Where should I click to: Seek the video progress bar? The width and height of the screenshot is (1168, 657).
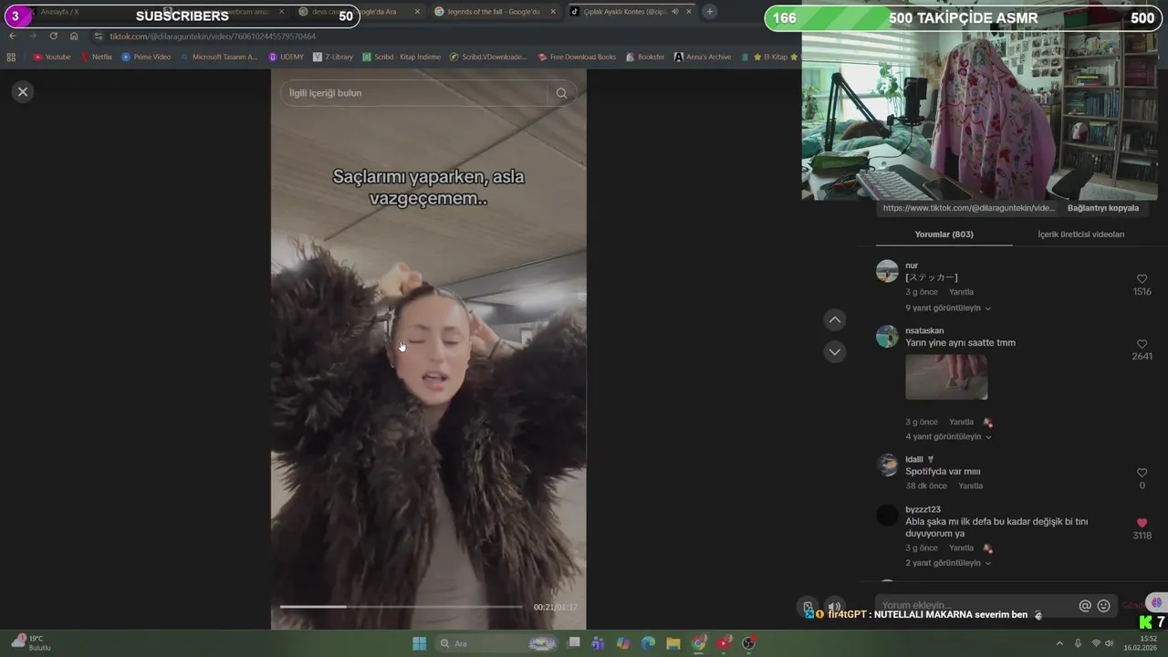coord(401,607)
